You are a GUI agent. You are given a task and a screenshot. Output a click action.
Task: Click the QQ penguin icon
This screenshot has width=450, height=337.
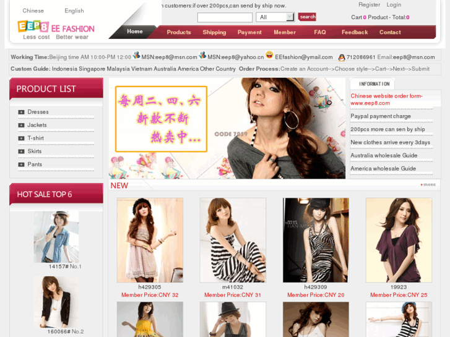[341, 58]
